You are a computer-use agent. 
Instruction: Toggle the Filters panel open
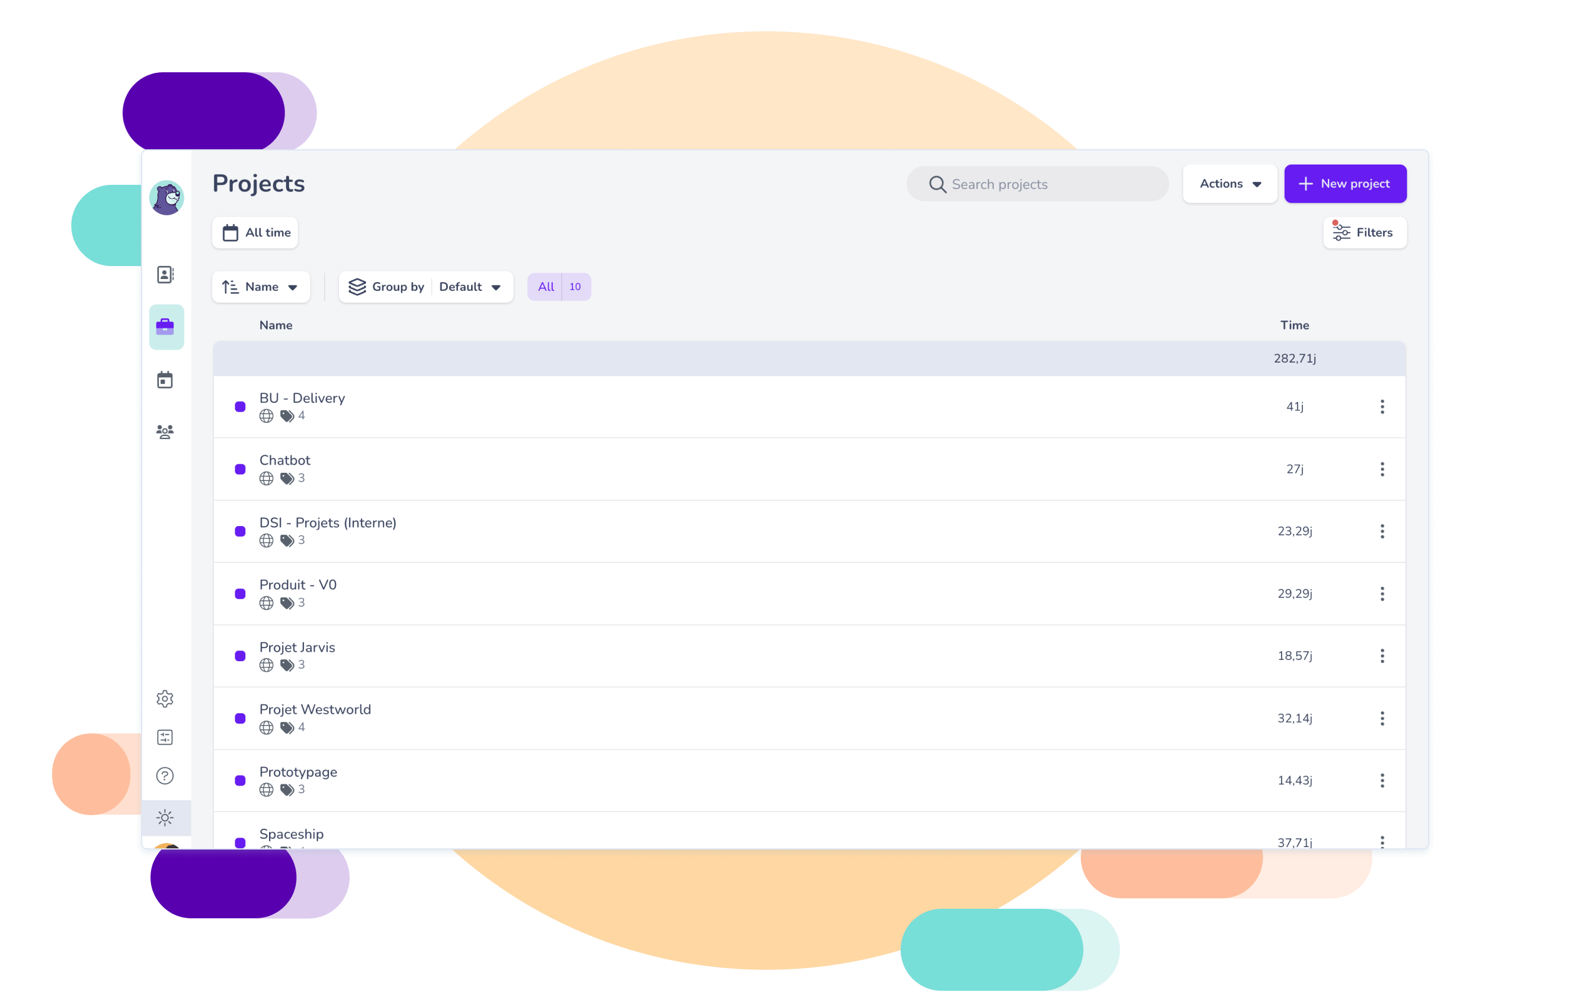pyautogui.click(x=1363, y=233)
